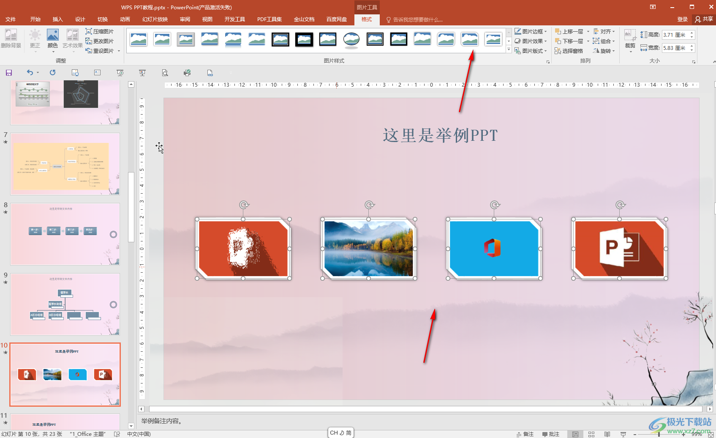Switch to Normal view in status bar

[575, 434]
